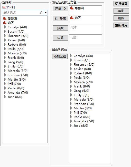Click the Z, 补充 role button
This screenshot has height=167, width=131.
60,18
